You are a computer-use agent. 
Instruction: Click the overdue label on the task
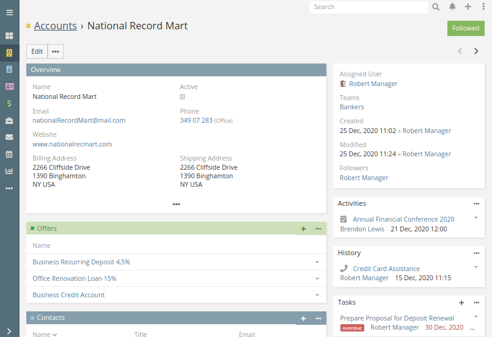(x=352, y=328)
